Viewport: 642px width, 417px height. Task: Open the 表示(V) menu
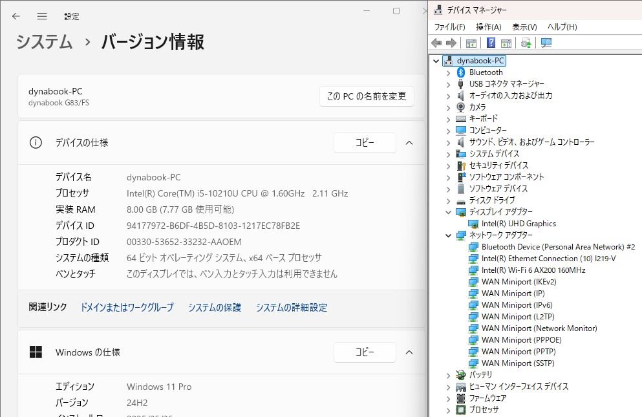click(524, 27)
